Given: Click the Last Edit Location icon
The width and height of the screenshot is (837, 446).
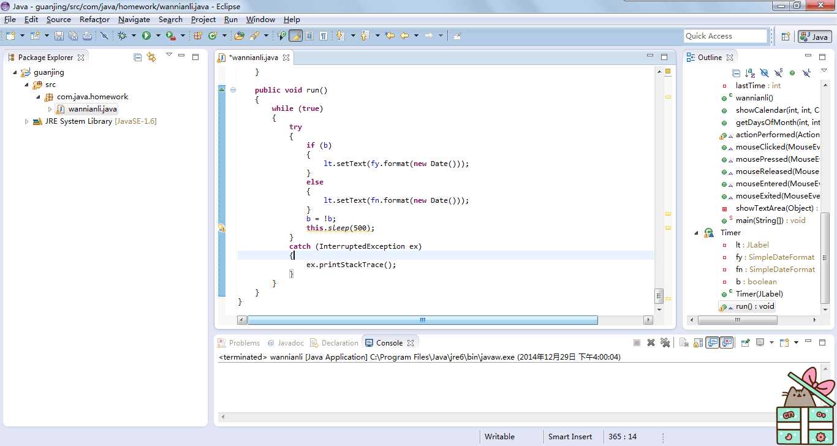Looking at the screenshot, I should click(390, 36).
